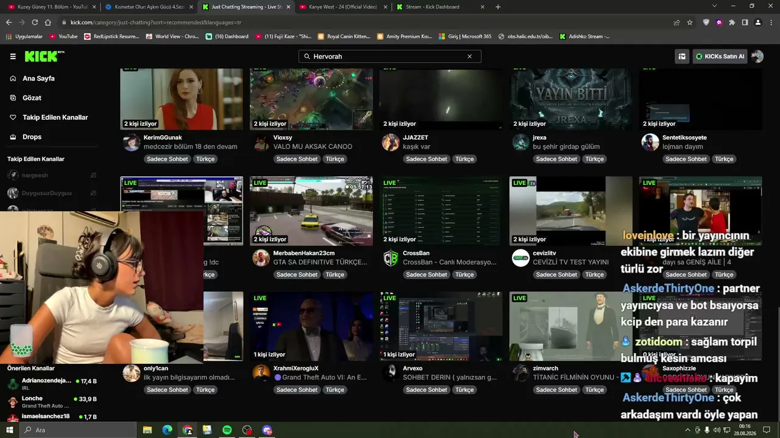Toggle the Kick sidebar hamburger menu
This screenshot has width=780, height=438.
pos(13,57)
